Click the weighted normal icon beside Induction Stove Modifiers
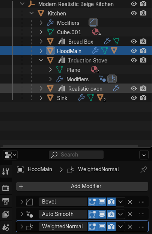 [112, 79]
